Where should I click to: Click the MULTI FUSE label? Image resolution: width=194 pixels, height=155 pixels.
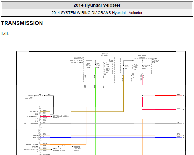click(x=111, y=60)
